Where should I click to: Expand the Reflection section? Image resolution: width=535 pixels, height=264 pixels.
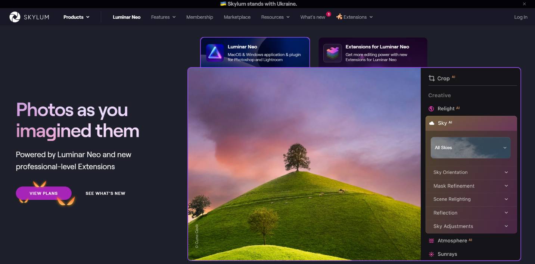point(470,213)
